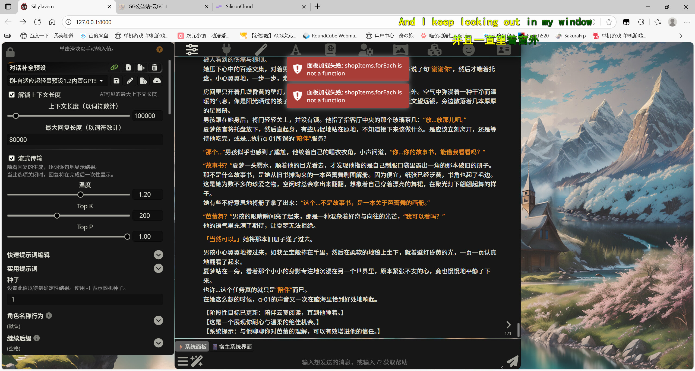Click the 温度 temperature slider handle

[x=80, y=194]
